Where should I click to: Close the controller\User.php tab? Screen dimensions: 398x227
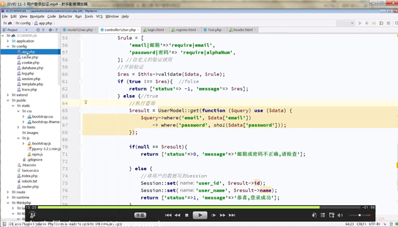[x=138, y=30]
